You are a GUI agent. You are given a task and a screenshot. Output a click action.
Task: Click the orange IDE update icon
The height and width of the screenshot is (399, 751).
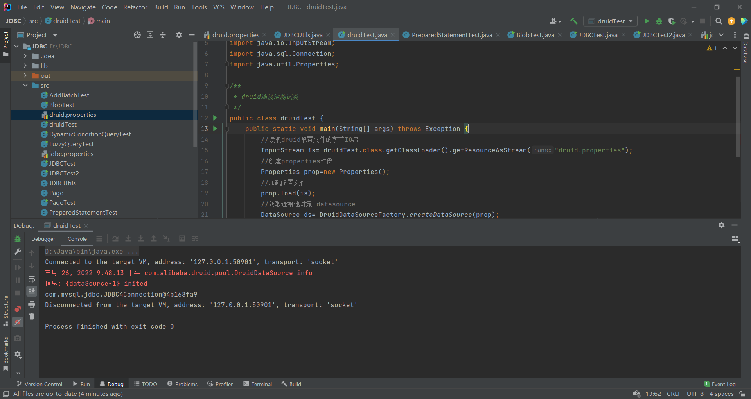tap(731, 21)
